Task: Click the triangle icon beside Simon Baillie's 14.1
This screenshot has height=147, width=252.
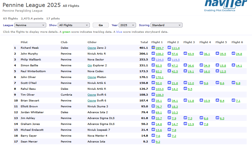Action: [x=233, y=65]
